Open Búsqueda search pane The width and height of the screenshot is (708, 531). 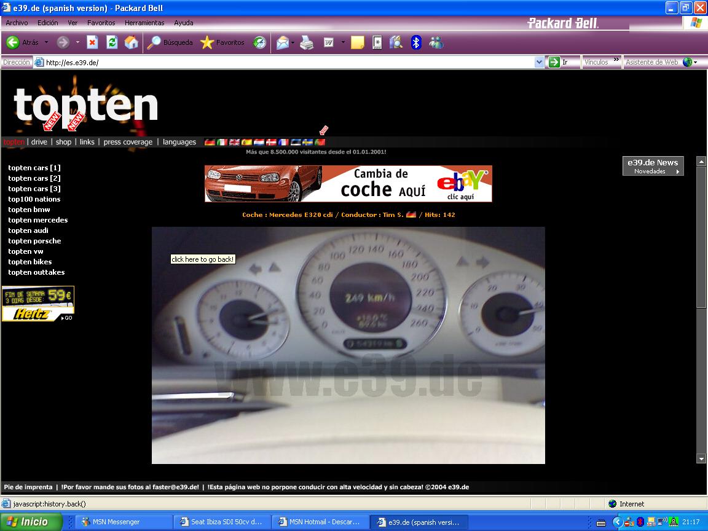click(x=170, y=42)
